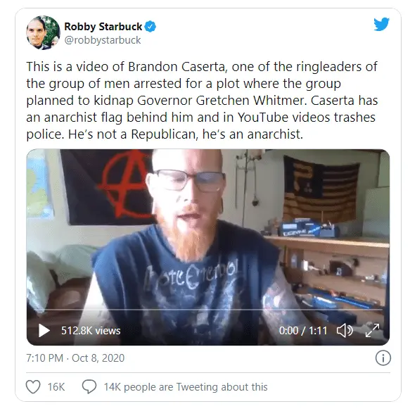Click the info circle icon
The image size is (410, 411).
pyautogui.click(x=383, y=358)
